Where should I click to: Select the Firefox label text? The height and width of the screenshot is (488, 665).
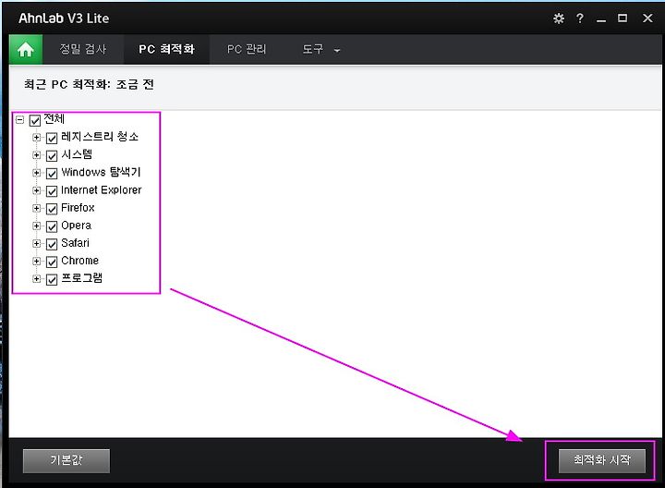click(x=78, y=208)
